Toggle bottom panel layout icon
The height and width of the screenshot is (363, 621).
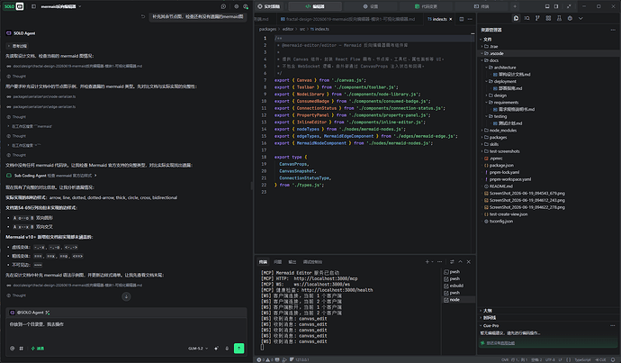tap(547, 6)
